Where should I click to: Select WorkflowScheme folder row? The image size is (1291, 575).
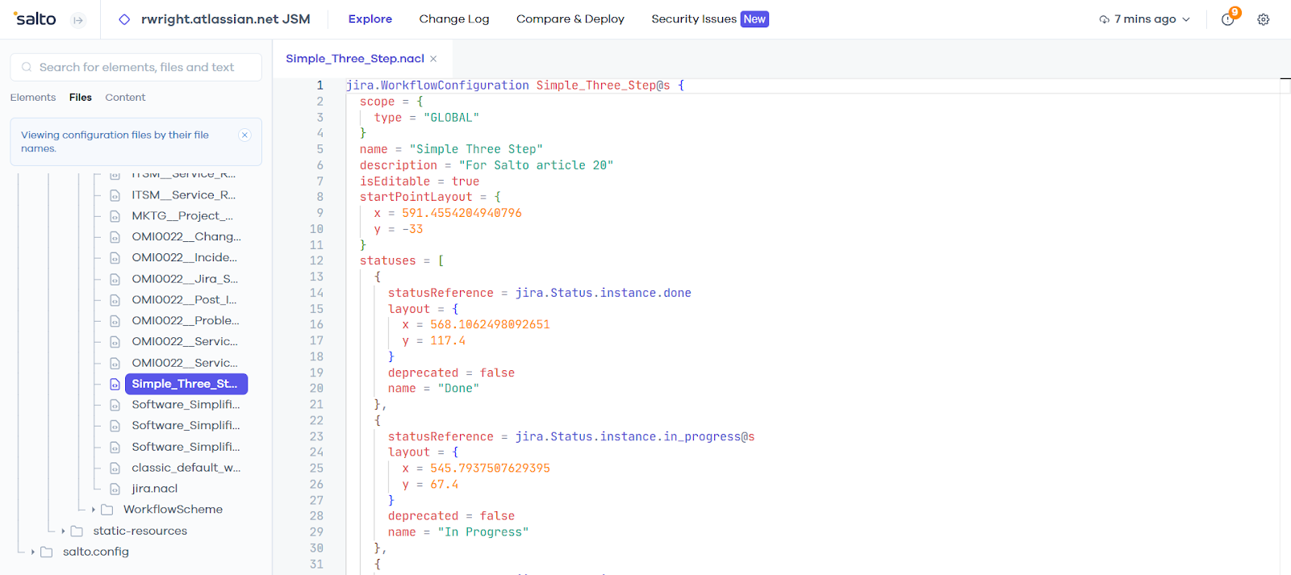(x=173, y=510)
